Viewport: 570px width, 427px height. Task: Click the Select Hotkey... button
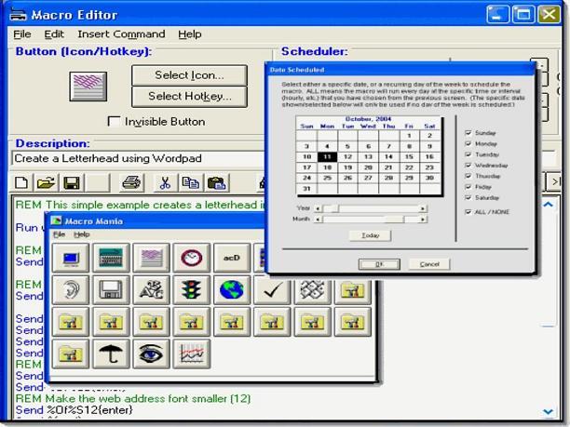[x=189, y=97]
